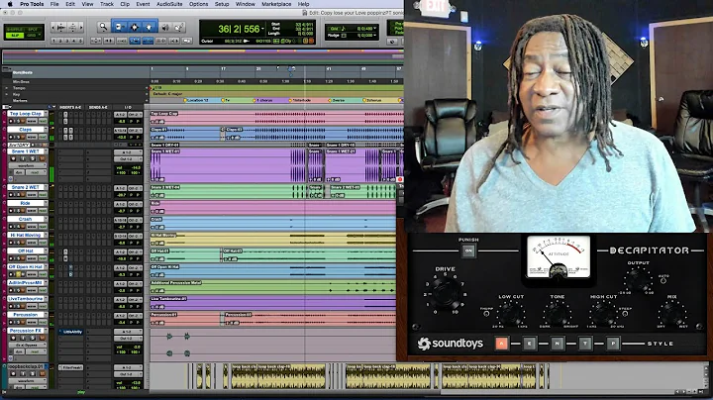Select style A in Decapitator
Screen dimensions: 713x400
[501, 344]
